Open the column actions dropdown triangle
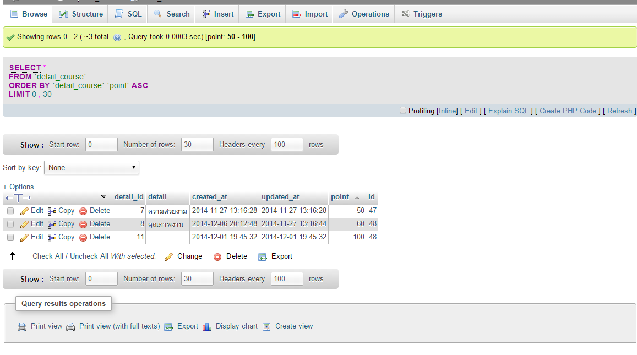This screenshot has height=355, width=637. (104, 196)
